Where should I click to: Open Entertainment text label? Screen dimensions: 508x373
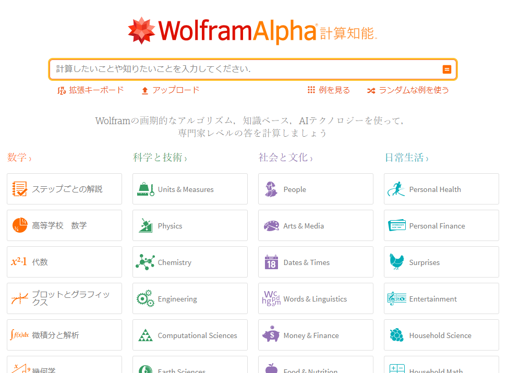pos(433,299)
